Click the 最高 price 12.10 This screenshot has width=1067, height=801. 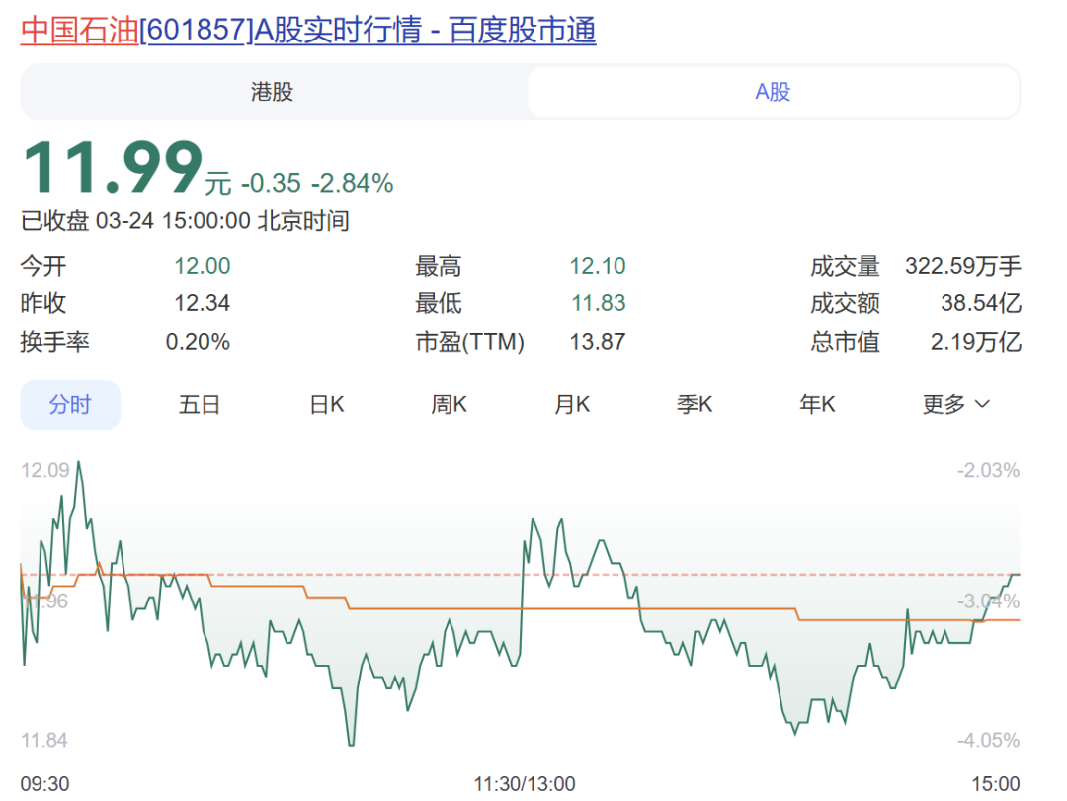597,267
